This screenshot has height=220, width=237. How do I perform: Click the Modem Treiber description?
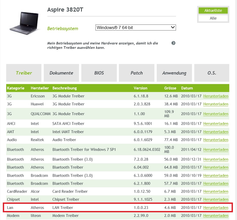point(65,216)
